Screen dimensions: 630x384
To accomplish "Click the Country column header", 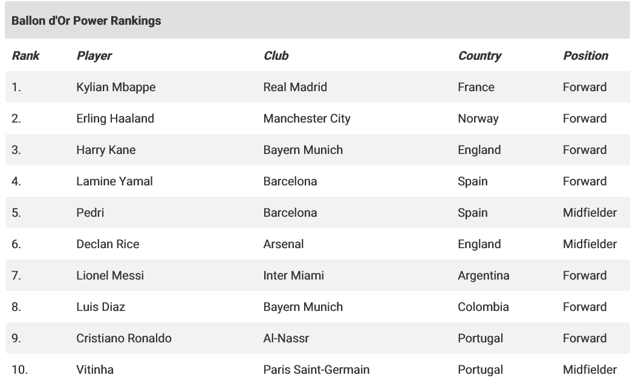I will (479, 56).
